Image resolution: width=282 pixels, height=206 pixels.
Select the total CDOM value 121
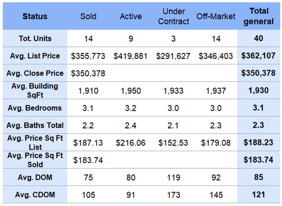point(259,195)
